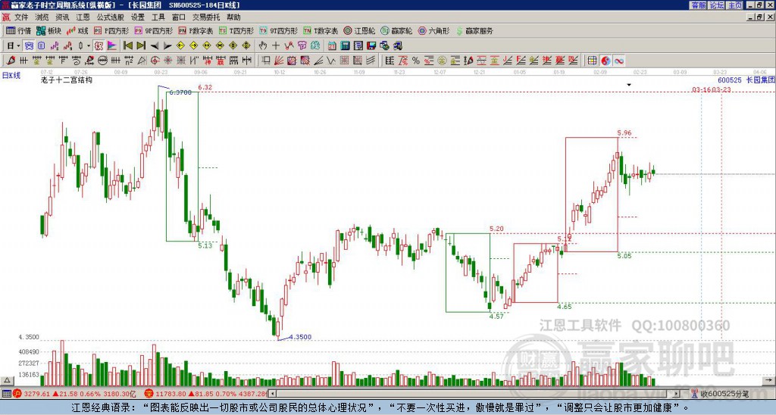Open the calendar 21 icon
The height and width of the screenshot is (415, 776).
click(x=332, y=46)
